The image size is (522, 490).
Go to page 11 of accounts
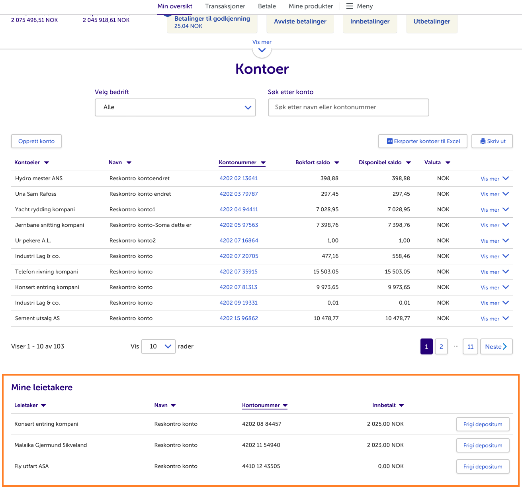click(x=470, y=346)
